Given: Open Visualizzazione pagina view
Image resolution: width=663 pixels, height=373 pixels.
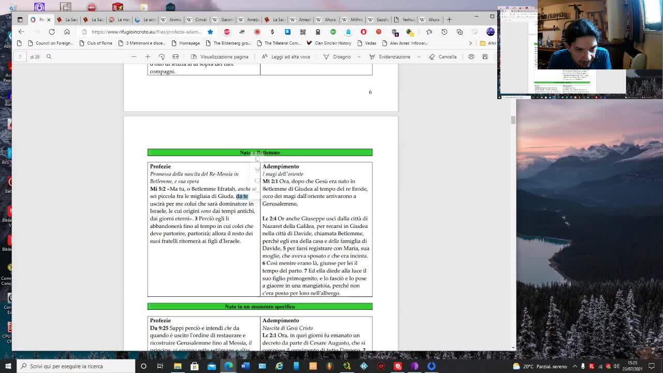Looking at the screenshot, I should [x=220, y=56].
